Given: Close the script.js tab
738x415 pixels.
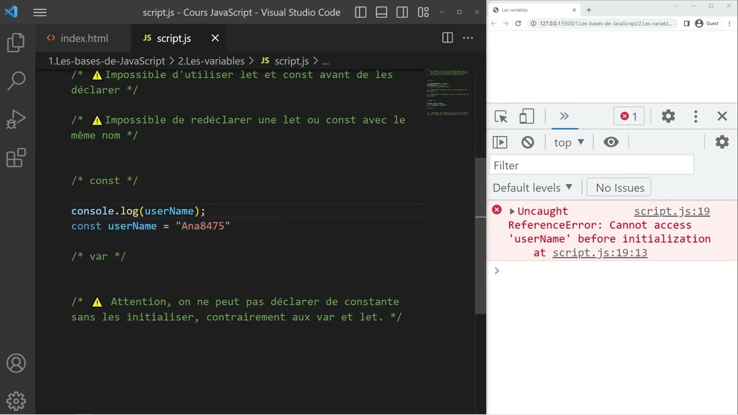Looking at the screenshot, I should click(x=215, y=38).
